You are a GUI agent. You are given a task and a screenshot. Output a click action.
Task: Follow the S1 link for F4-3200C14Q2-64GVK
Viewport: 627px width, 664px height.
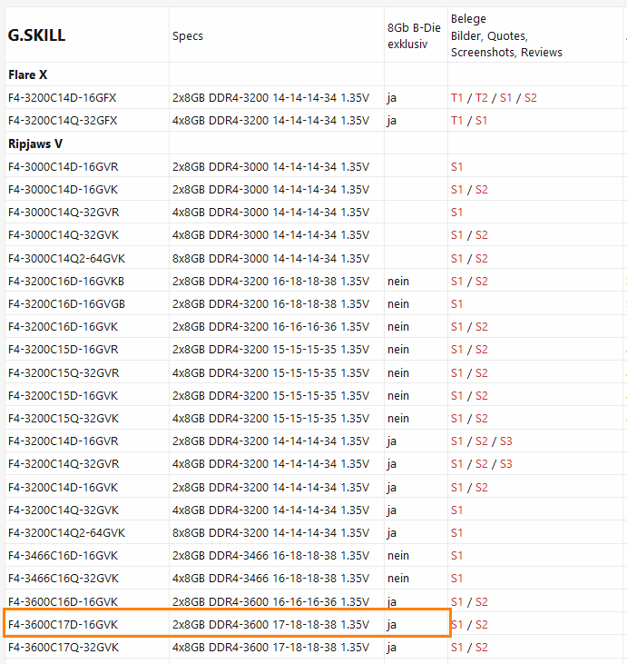tap(457, 532)
